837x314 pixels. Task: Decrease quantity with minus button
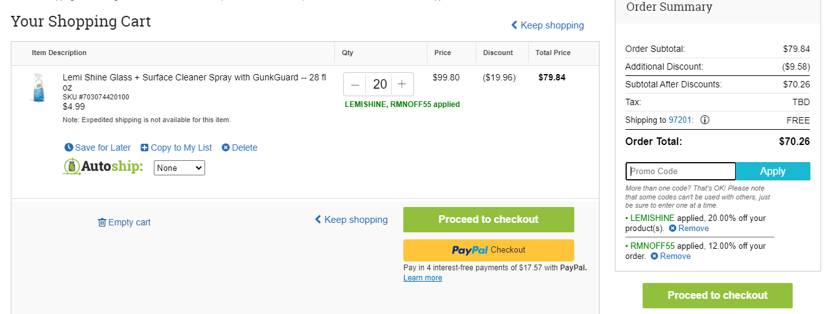pos(355,84)
